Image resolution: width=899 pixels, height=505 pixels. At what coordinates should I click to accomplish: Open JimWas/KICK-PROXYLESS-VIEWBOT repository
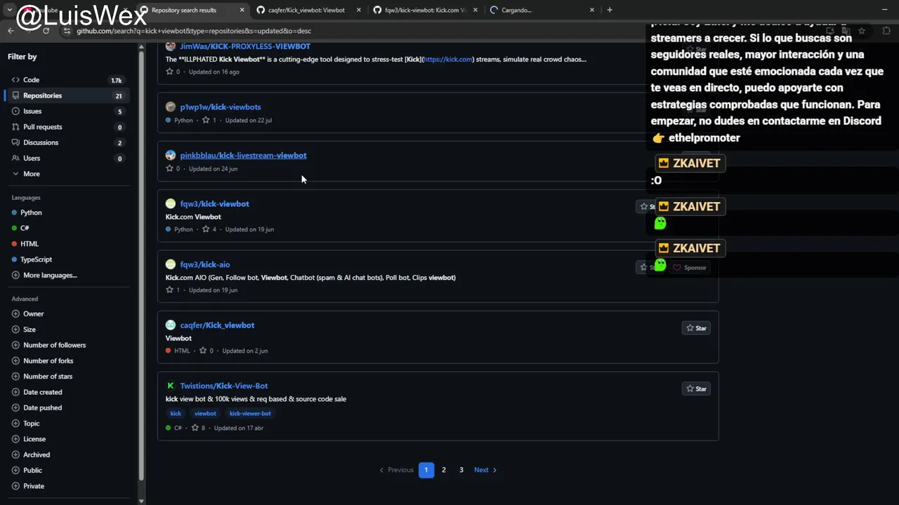pyautogui.click(x=245, y=46)
